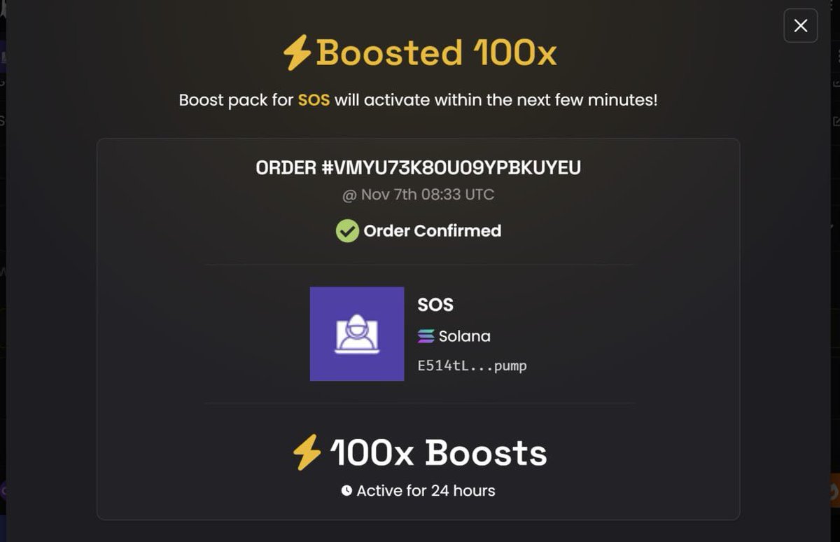The height and width of the screenshot is (542, 840).
Task: Click the E514tL...pump token address
Action: click(472, 366)
